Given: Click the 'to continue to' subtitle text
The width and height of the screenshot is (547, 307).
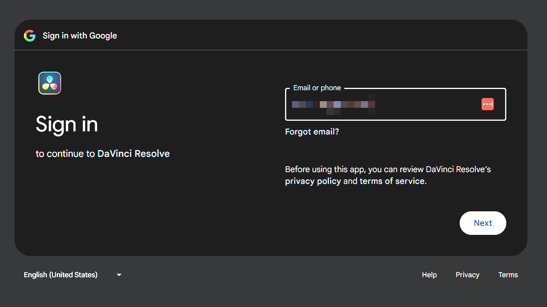Looking at the screenshot, I should pos(65,154).
